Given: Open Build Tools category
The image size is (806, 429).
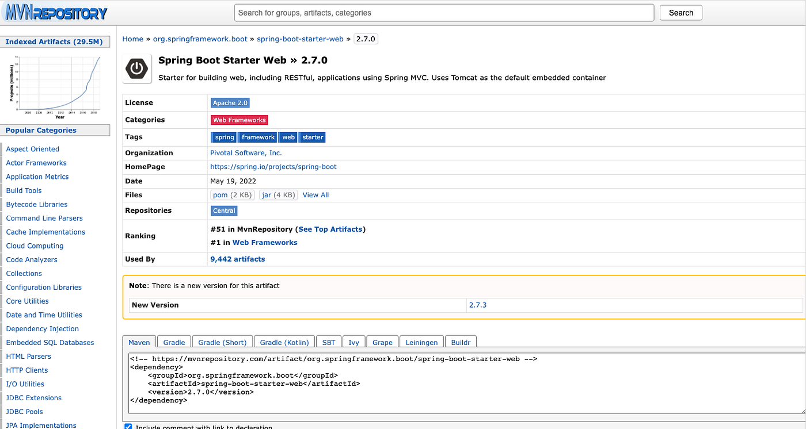Looking at the screenshot, I should point(24,190).
